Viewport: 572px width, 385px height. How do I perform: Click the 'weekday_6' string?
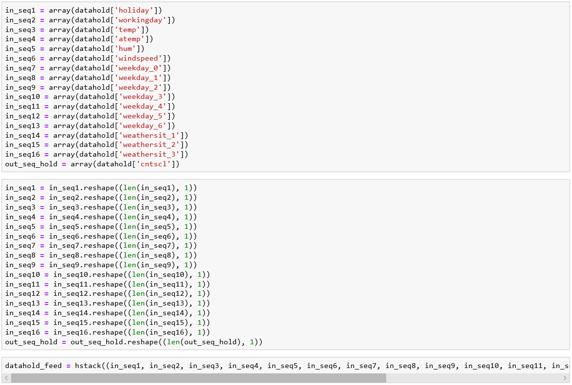[x=143, y=126]
